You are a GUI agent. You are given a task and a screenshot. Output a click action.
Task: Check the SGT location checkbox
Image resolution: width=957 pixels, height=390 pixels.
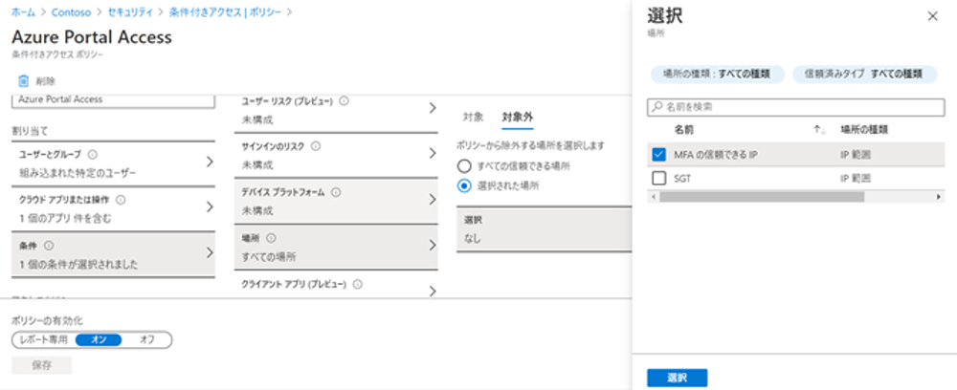click(x=658, y=179)
